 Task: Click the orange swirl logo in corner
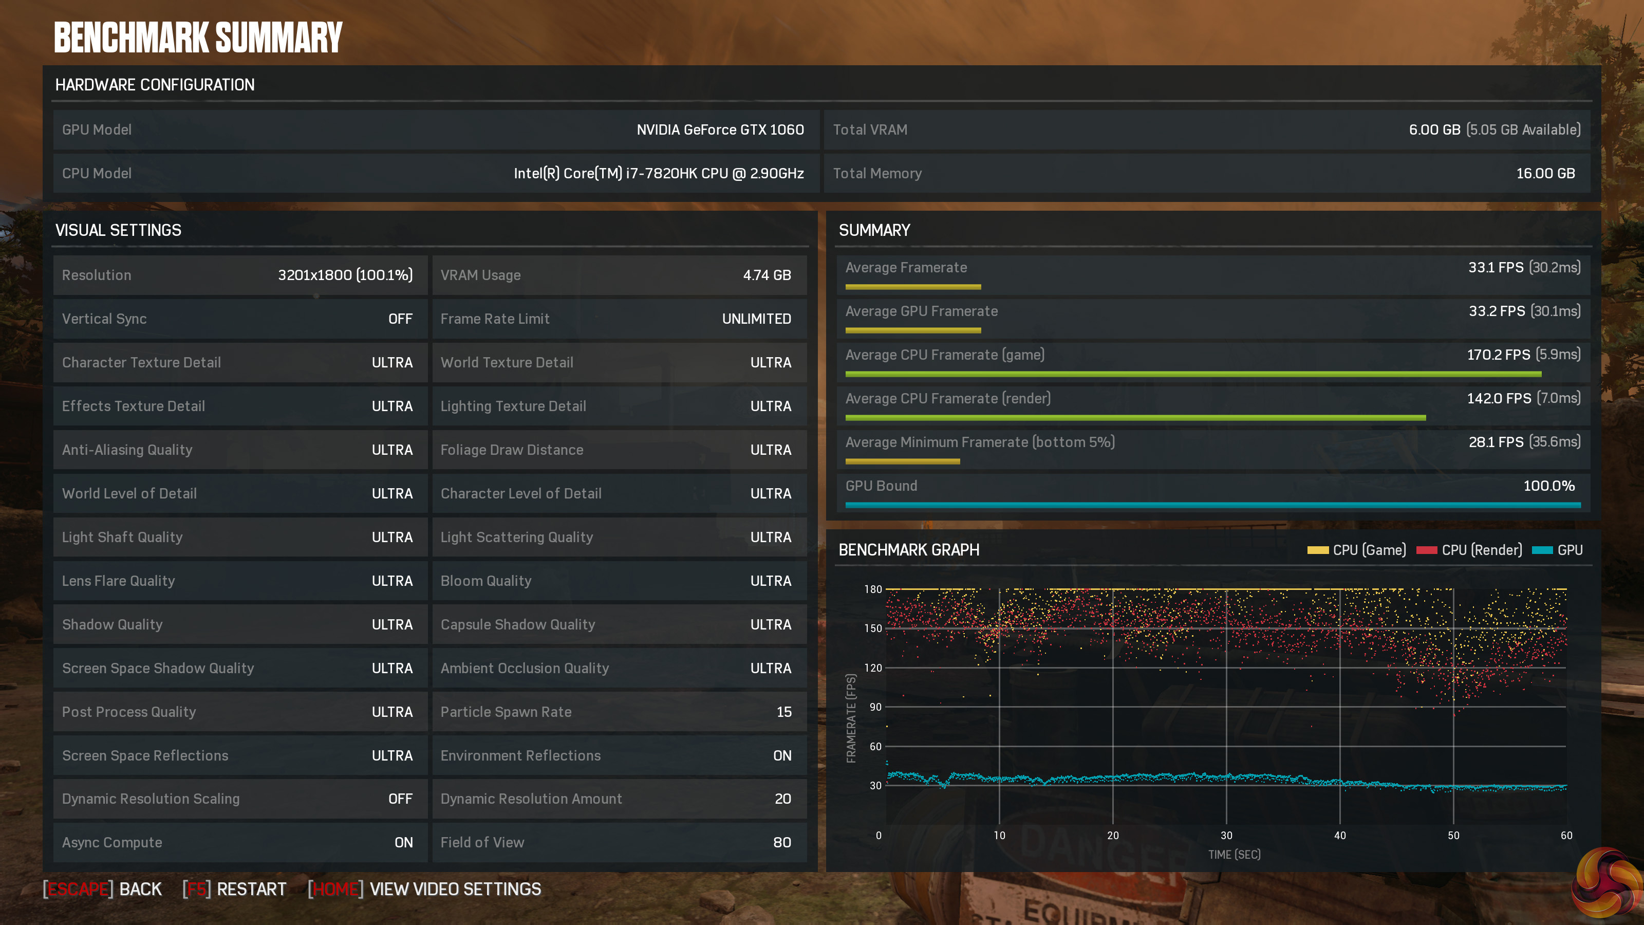1606,884
